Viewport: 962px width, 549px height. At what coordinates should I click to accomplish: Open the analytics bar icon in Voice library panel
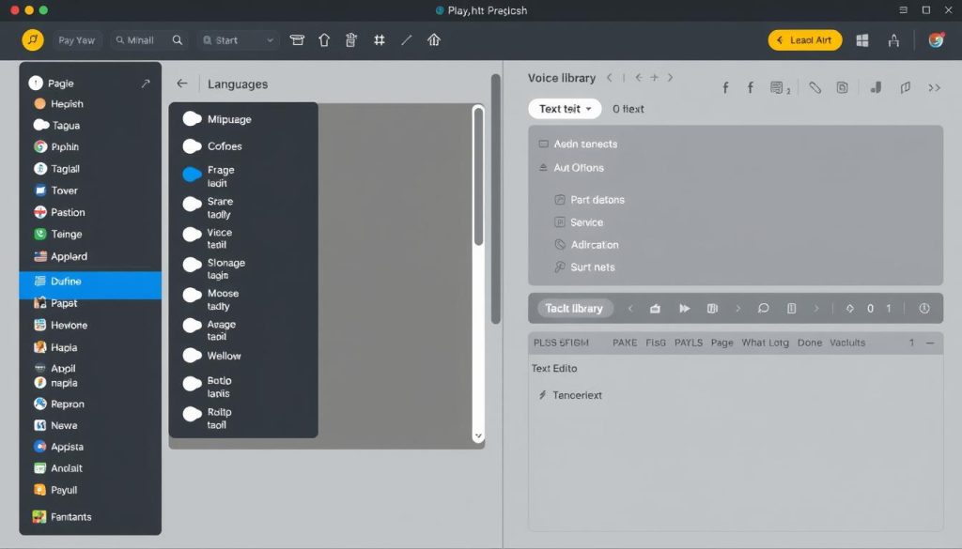875,86
